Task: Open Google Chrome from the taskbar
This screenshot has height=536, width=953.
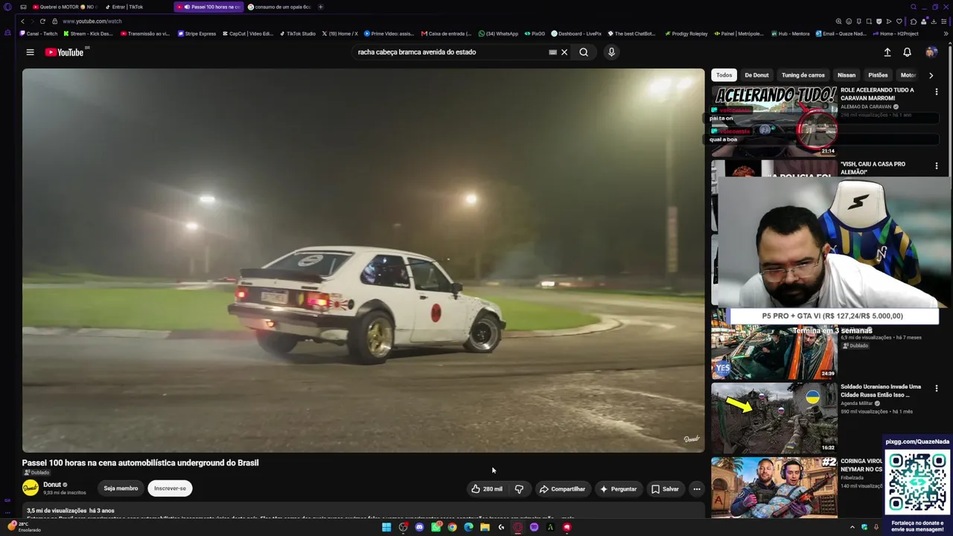Action: (452, 527)
